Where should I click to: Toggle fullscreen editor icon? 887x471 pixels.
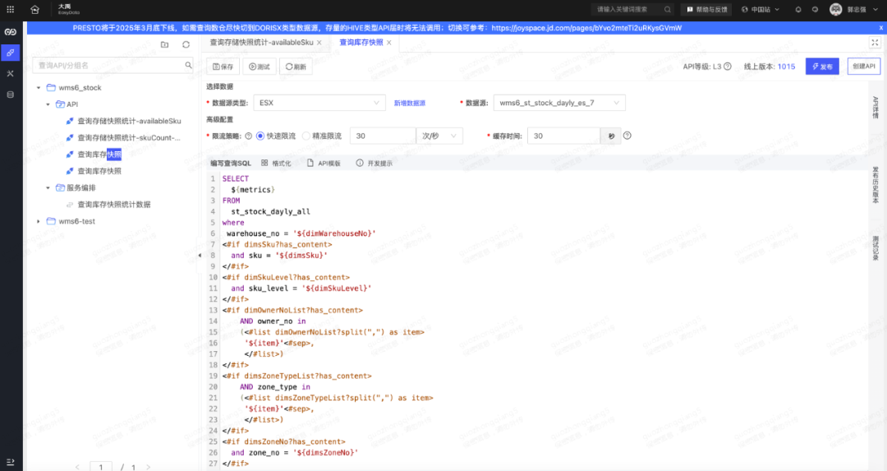[x=875, y=43]
